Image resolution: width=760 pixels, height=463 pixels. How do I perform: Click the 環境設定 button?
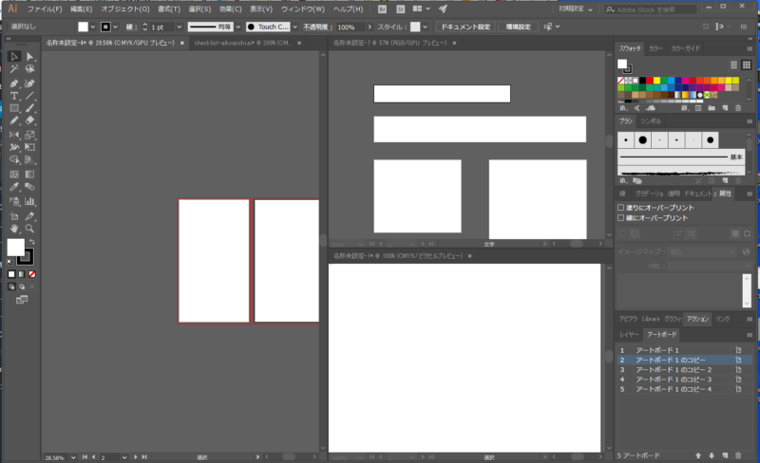[518, 27]
